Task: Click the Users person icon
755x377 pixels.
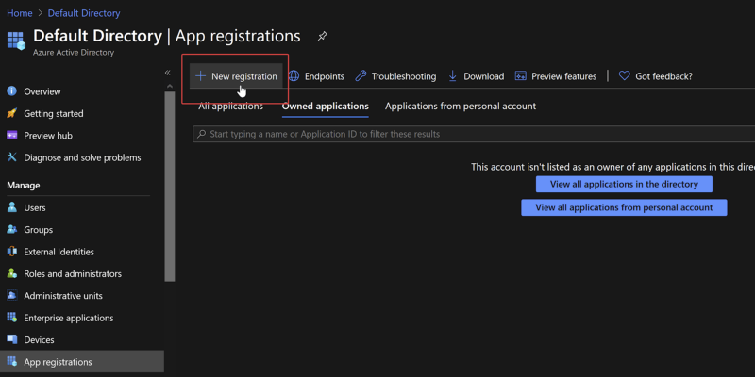Action: [12, 207]
